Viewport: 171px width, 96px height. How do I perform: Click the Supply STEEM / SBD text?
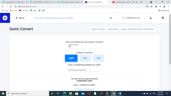pyautogui.click(x=137, y=29)
